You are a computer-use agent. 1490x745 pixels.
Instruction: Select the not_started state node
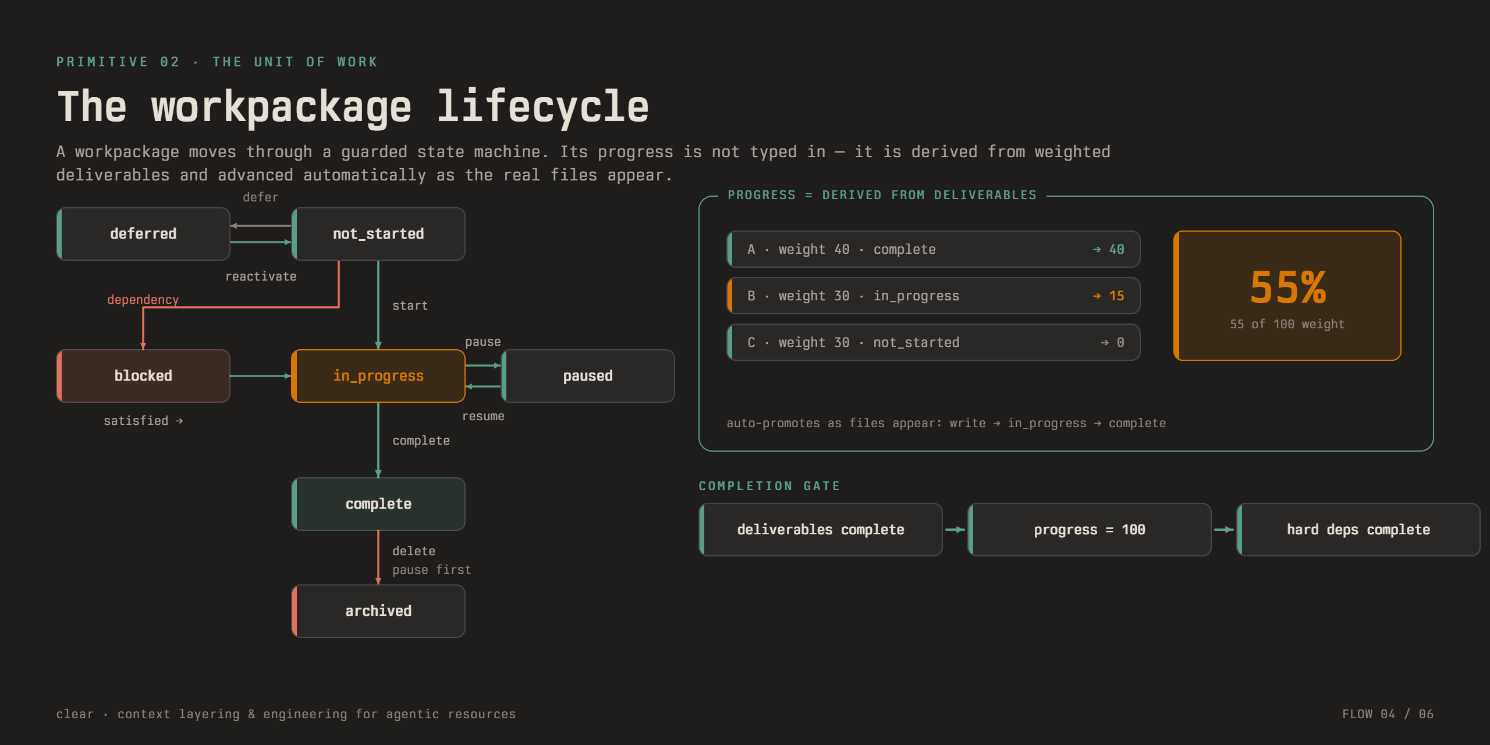pos(378,234)
